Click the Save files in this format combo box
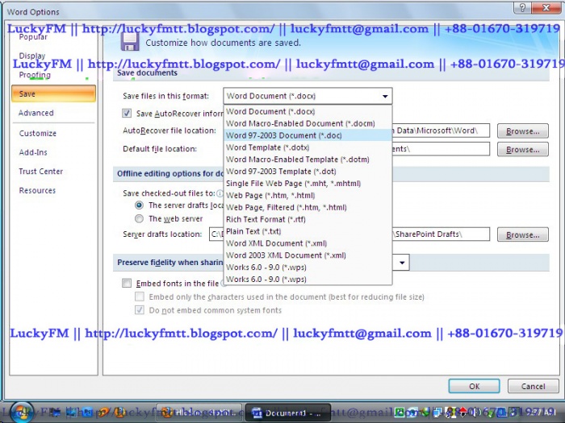 point(308,96)
